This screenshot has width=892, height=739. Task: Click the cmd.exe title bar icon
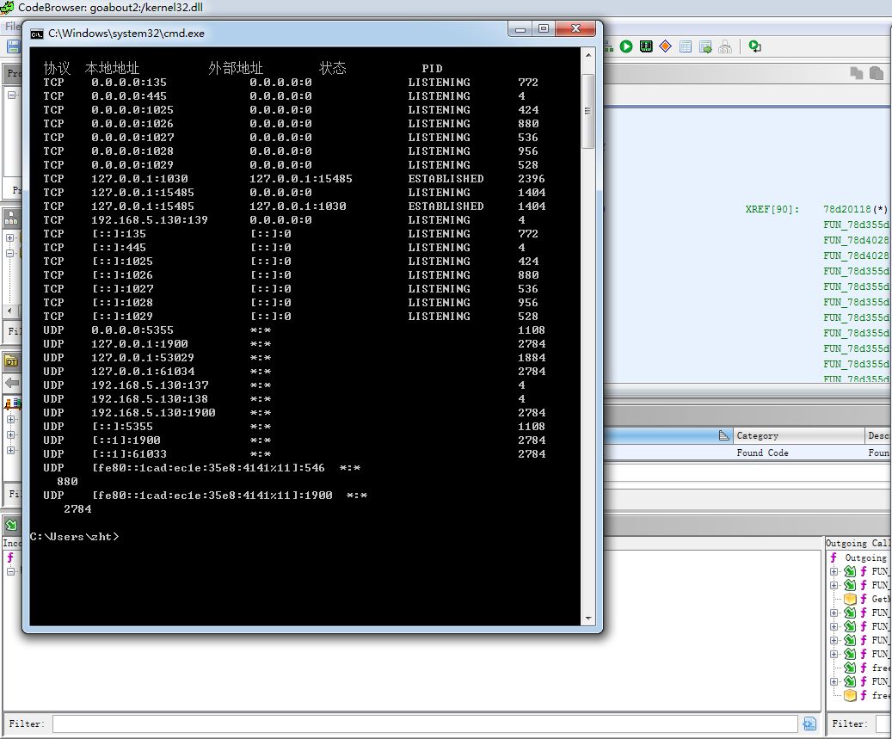coord(36,34)
